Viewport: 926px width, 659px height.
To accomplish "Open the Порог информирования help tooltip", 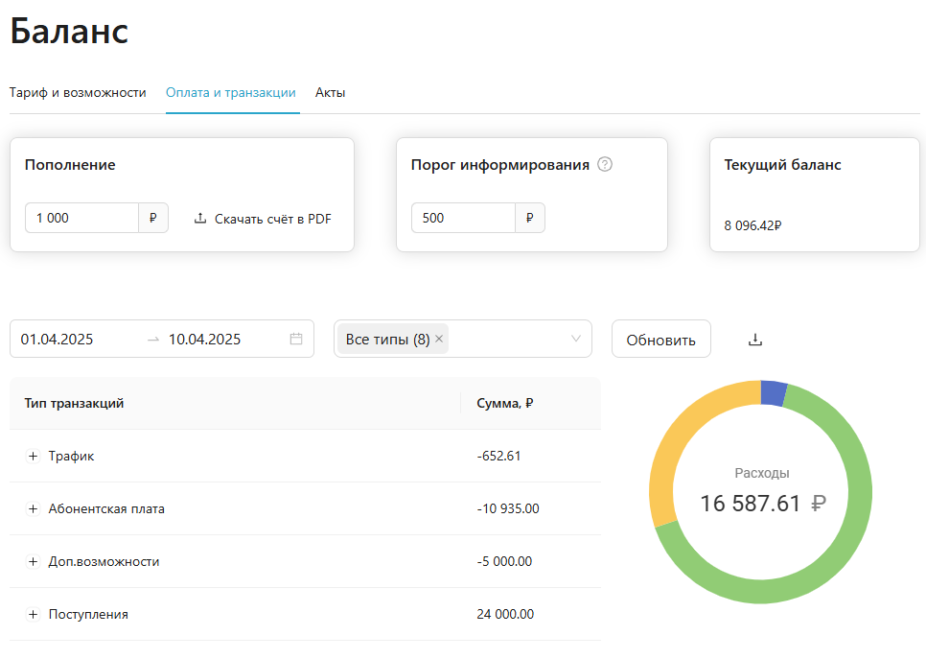I will (x=604, y=164).
